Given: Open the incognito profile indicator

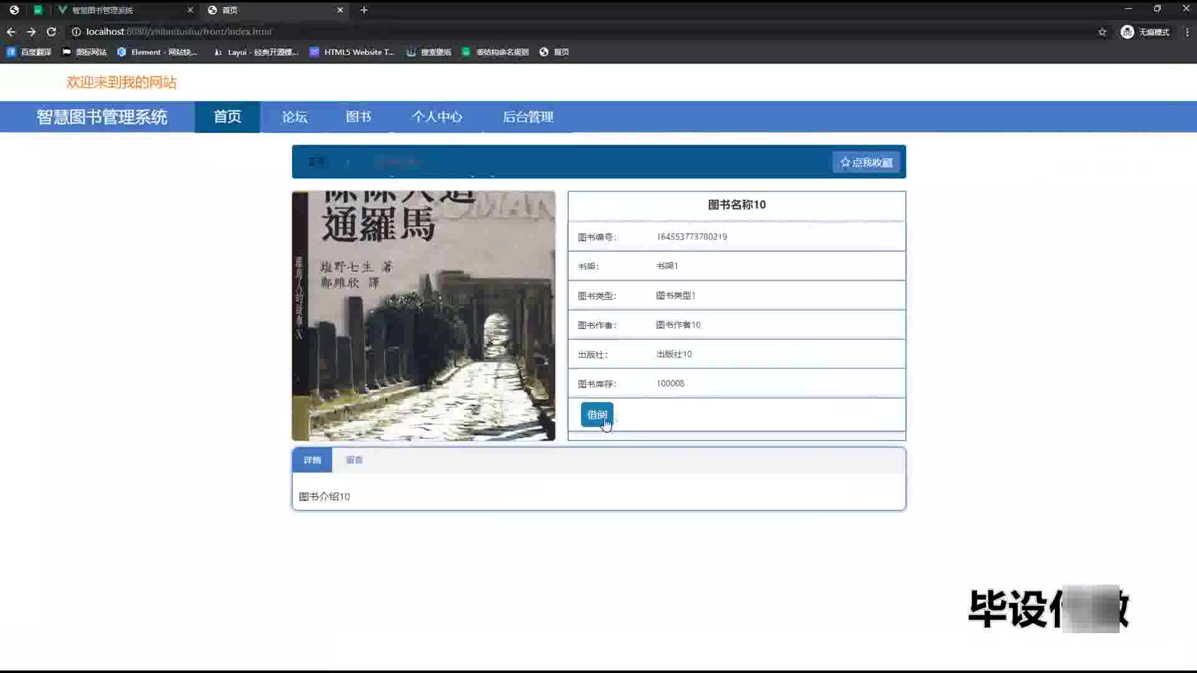Looking at the screenshot, I should coord(1145,32).
